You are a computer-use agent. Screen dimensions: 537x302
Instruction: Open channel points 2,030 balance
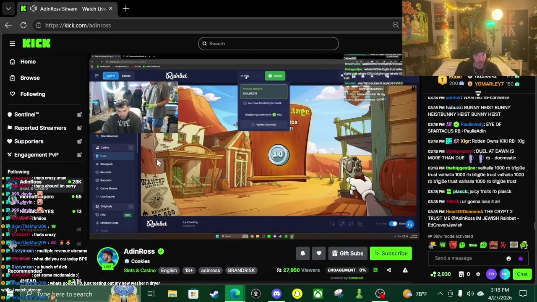coord(441,274)
